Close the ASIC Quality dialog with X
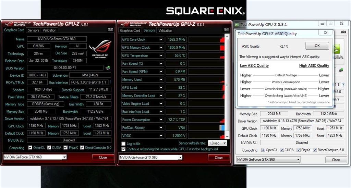This screenshot has height=188, width=351. [x=326, y=33]
